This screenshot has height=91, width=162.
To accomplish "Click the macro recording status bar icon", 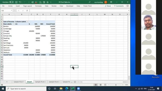I will click(2, 85).
